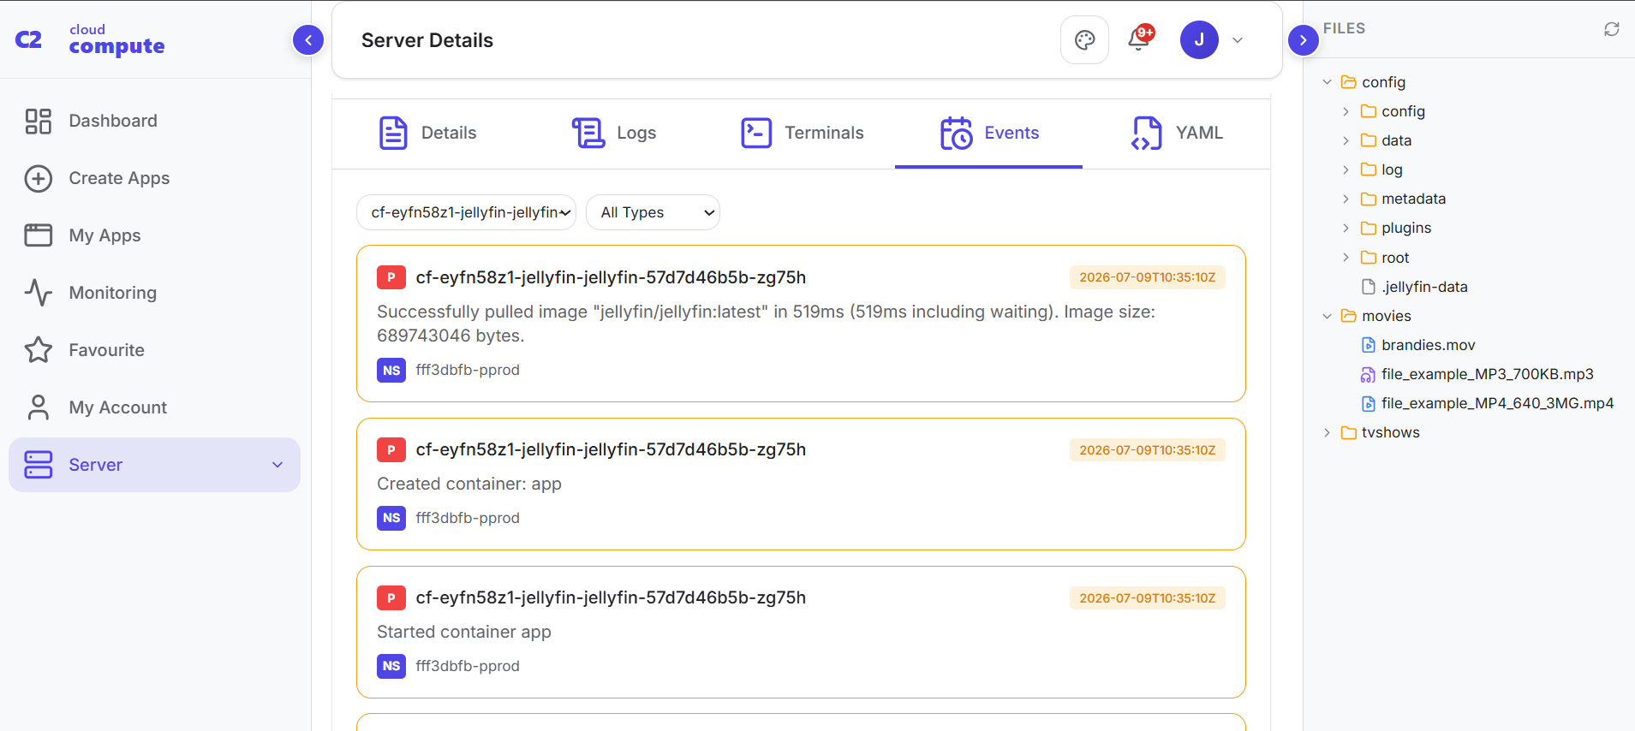Click NS badge on Created container event
The image size is (1635, 731).
tap(391, 518)
